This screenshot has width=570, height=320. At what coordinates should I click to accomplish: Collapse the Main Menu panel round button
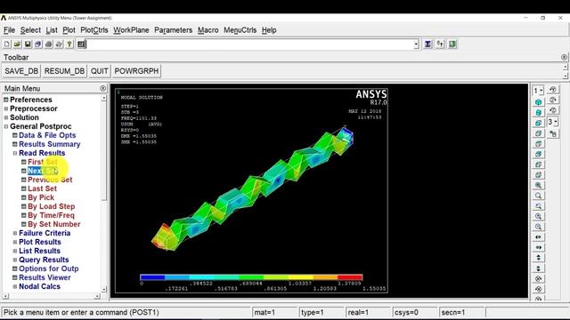pos(103,88)
